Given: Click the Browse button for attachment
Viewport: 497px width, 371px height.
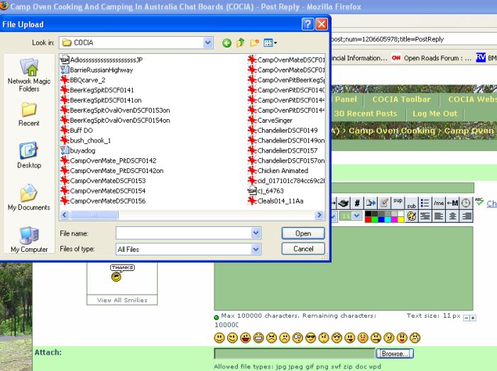Looking at the screenshot, I should pyautogui.click(x=394, y=353).
